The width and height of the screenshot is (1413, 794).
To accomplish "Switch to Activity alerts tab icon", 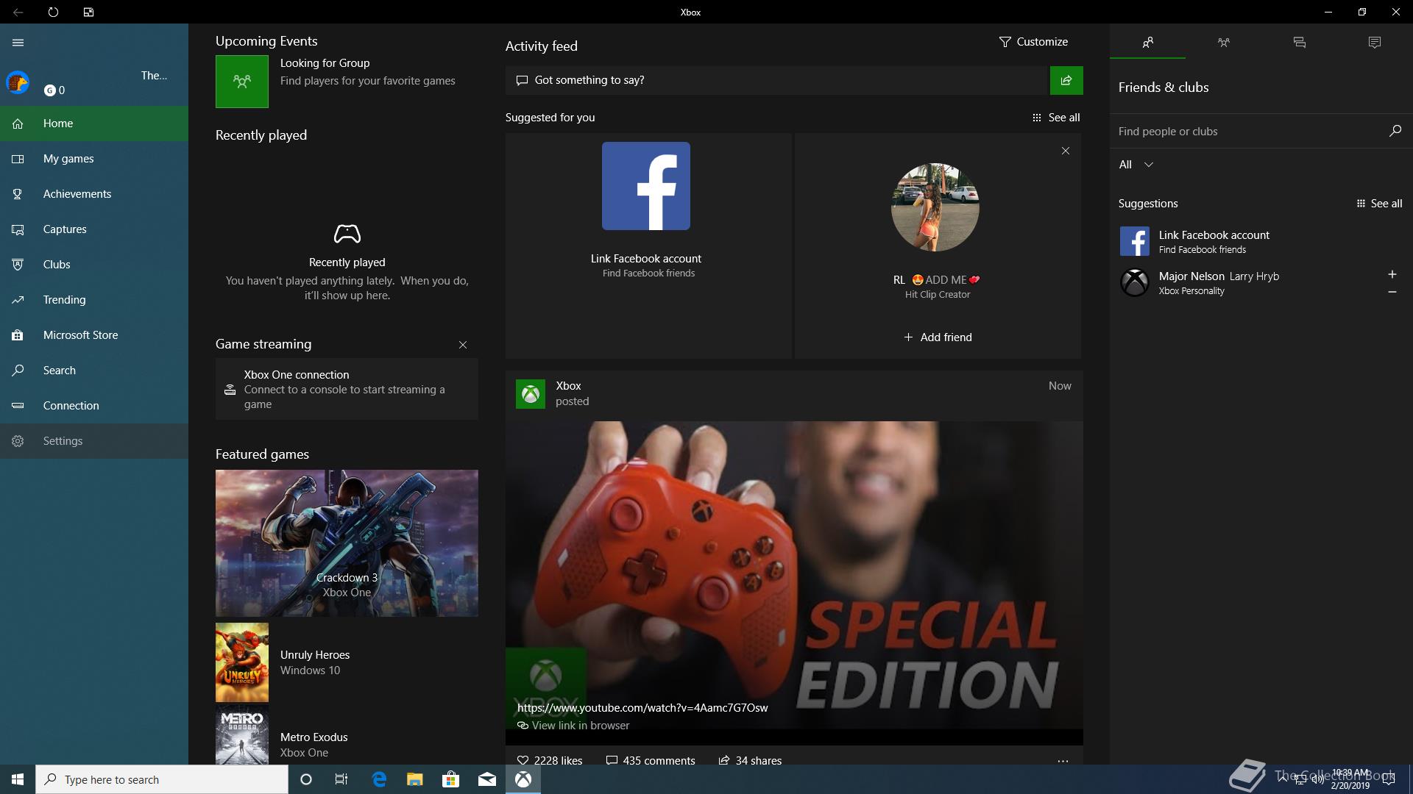I will pyautogui.click(x=1375, y=42).
